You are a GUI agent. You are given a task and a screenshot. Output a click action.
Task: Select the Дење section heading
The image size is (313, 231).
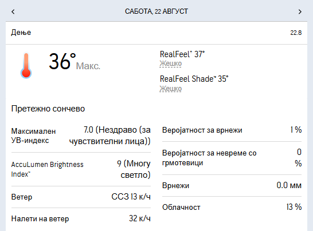point(21,33)
